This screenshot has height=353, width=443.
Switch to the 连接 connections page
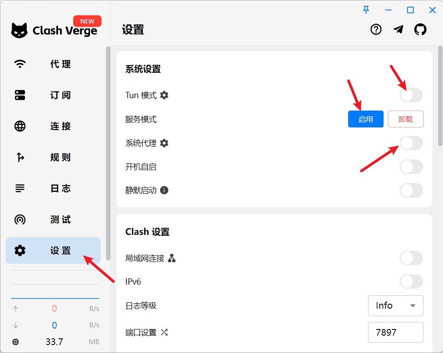pos(53,126)
